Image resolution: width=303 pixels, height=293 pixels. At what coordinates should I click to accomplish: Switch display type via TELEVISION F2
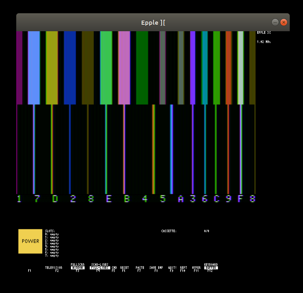(x=54, y=269)
